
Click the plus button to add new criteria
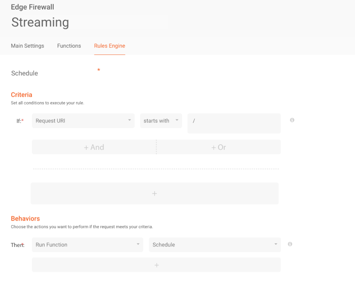click(x=154, y=194)
